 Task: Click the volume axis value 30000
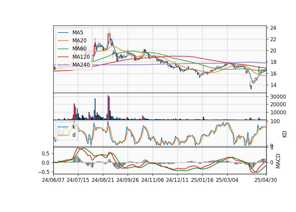click(278, 97)
